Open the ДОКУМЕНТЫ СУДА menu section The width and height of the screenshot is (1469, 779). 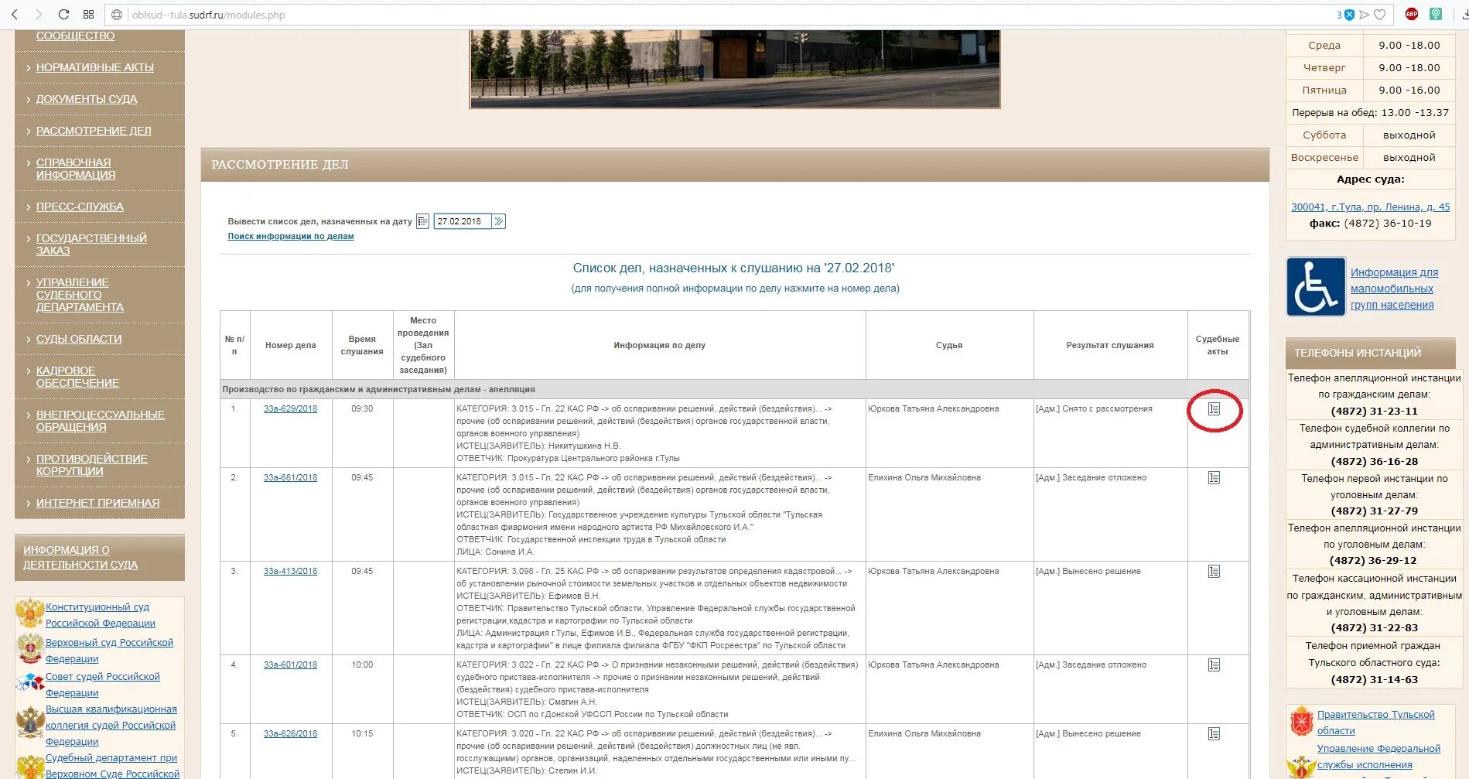click(x=87, y=99)
